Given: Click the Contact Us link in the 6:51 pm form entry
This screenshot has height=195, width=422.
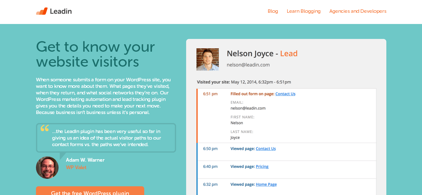Looking at the screenshot, I should (x=285, y=94).
